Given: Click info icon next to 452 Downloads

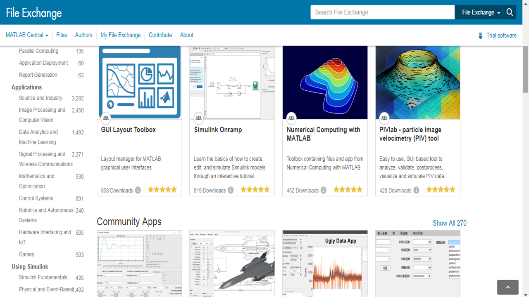Looking at the screenshot, I should (x=324, y=190).
